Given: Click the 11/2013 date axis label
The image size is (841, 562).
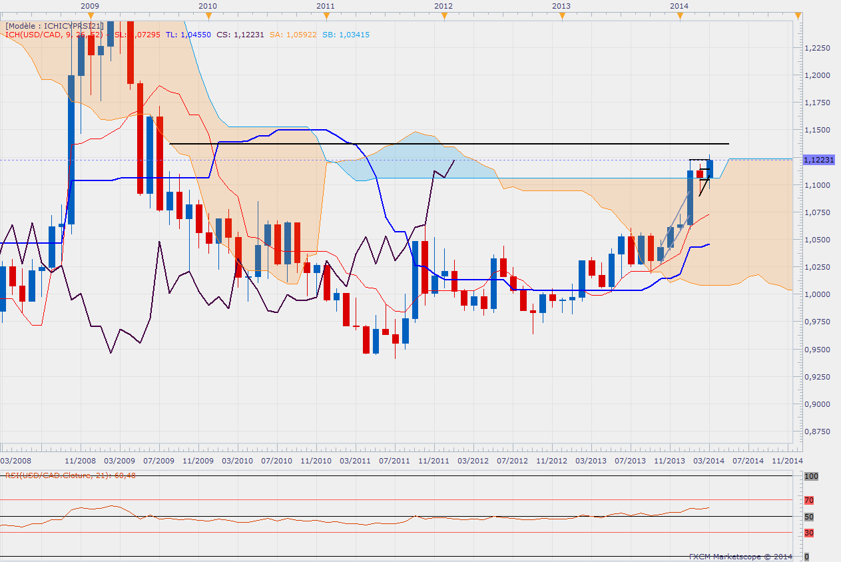Looking at the screenshot, I should click(x=670, y=461).
